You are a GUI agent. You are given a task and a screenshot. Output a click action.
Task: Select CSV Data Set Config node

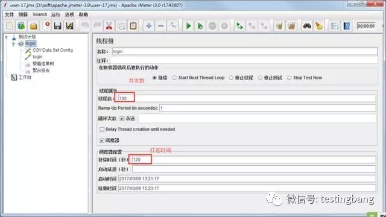52,50
